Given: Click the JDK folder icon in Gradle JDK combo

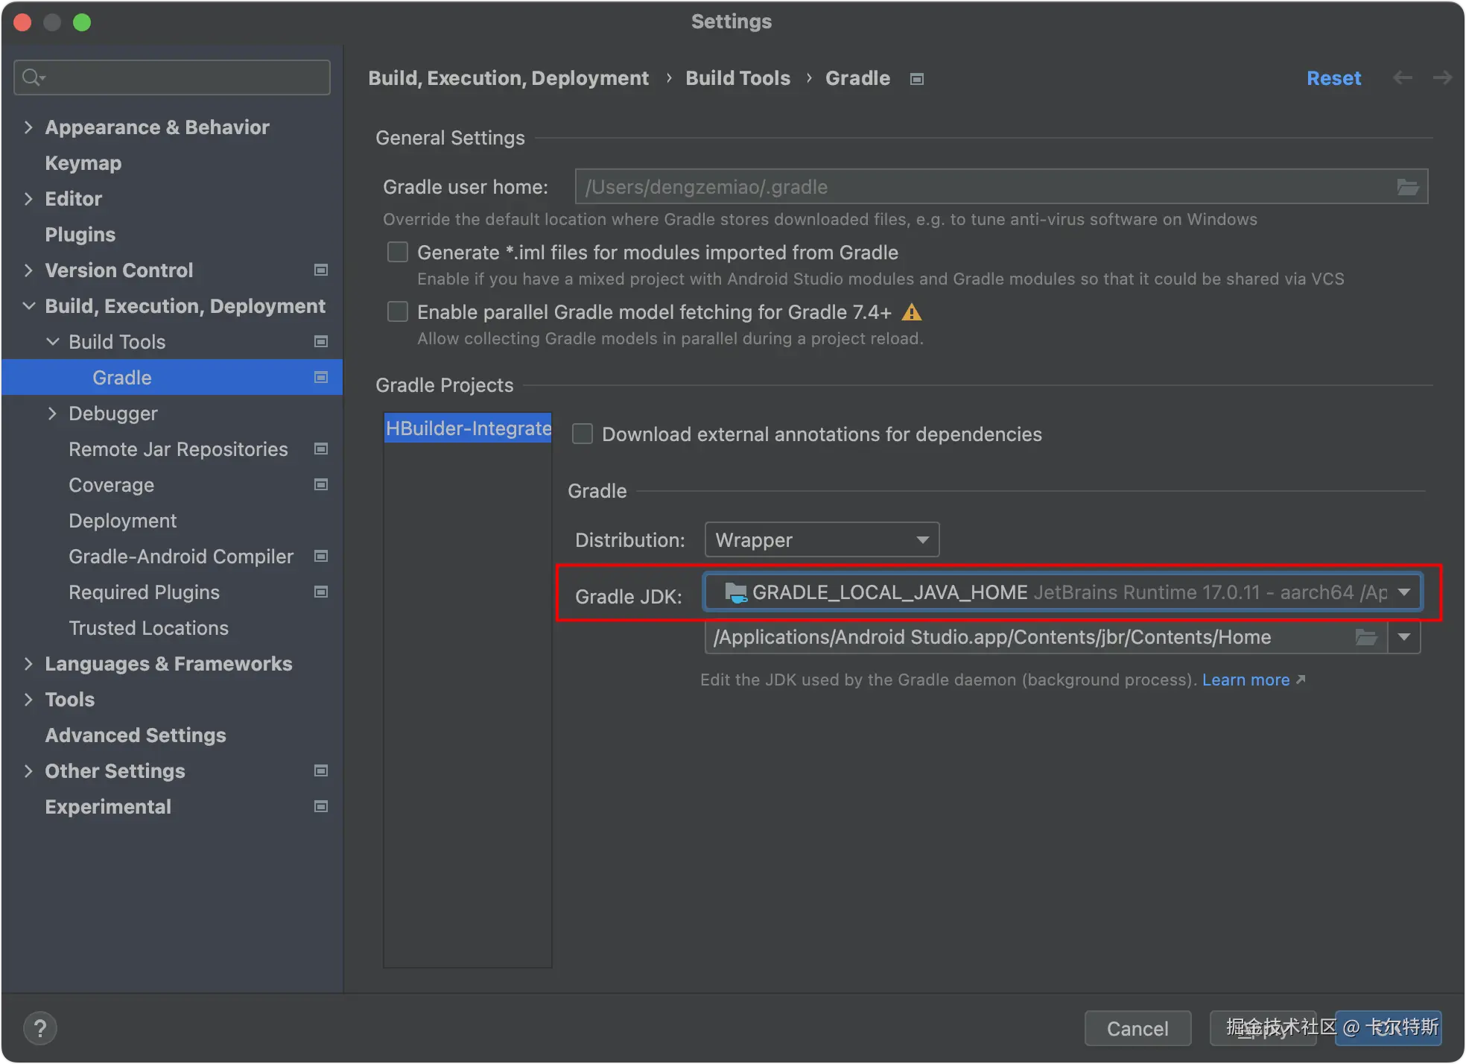Looking at the screenshot, I should pos(736,593).
